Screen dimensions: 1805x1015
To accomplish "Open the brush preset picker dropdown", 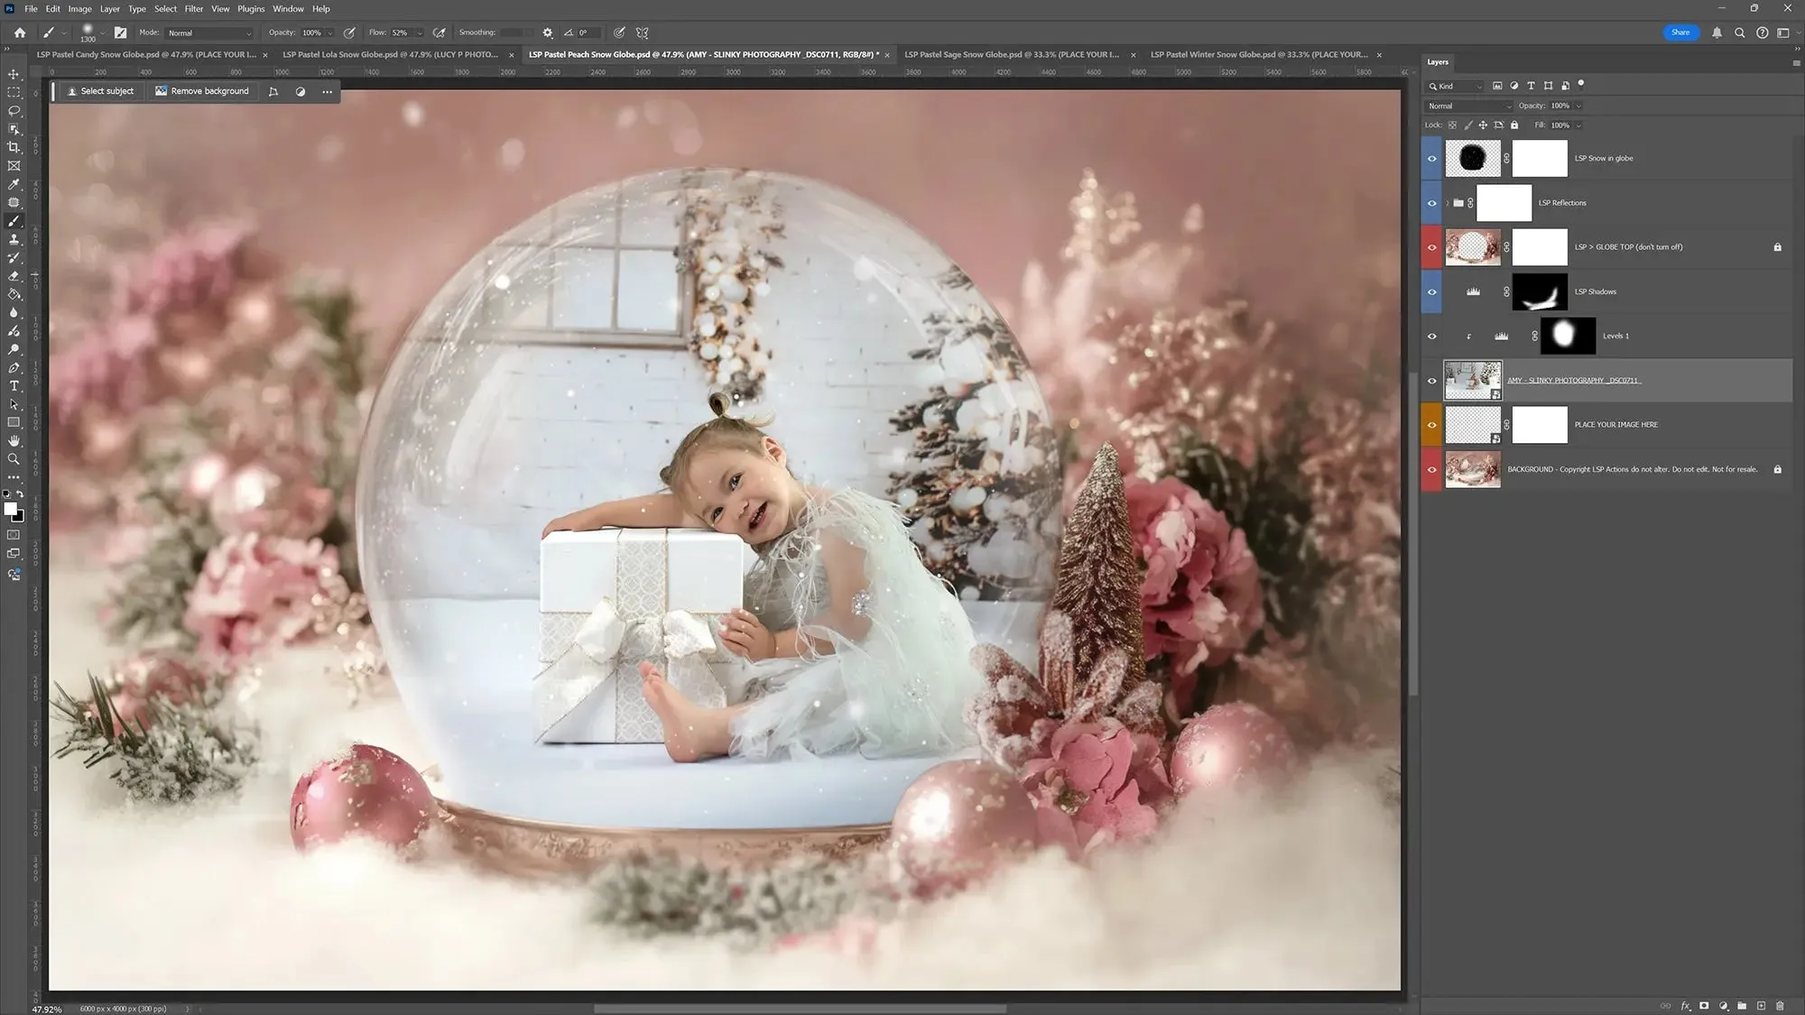I will (x=102, y=32).
